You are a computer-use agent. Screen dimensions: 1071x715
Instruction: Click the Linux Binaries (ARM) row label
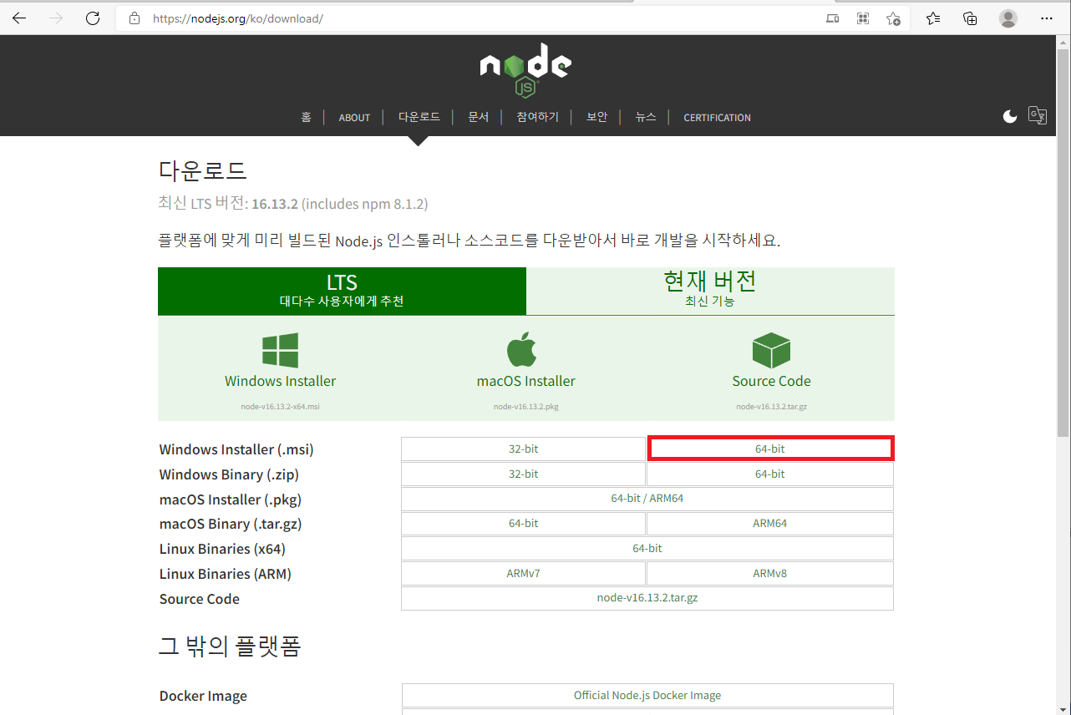[x=226, y=574]
